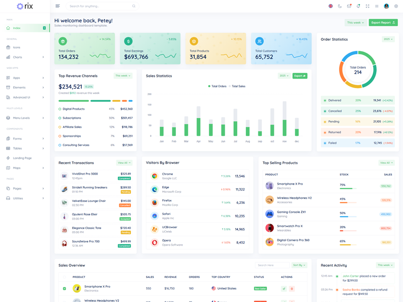Open the notifications bell

pyautogui.click(x=358, y=6)
